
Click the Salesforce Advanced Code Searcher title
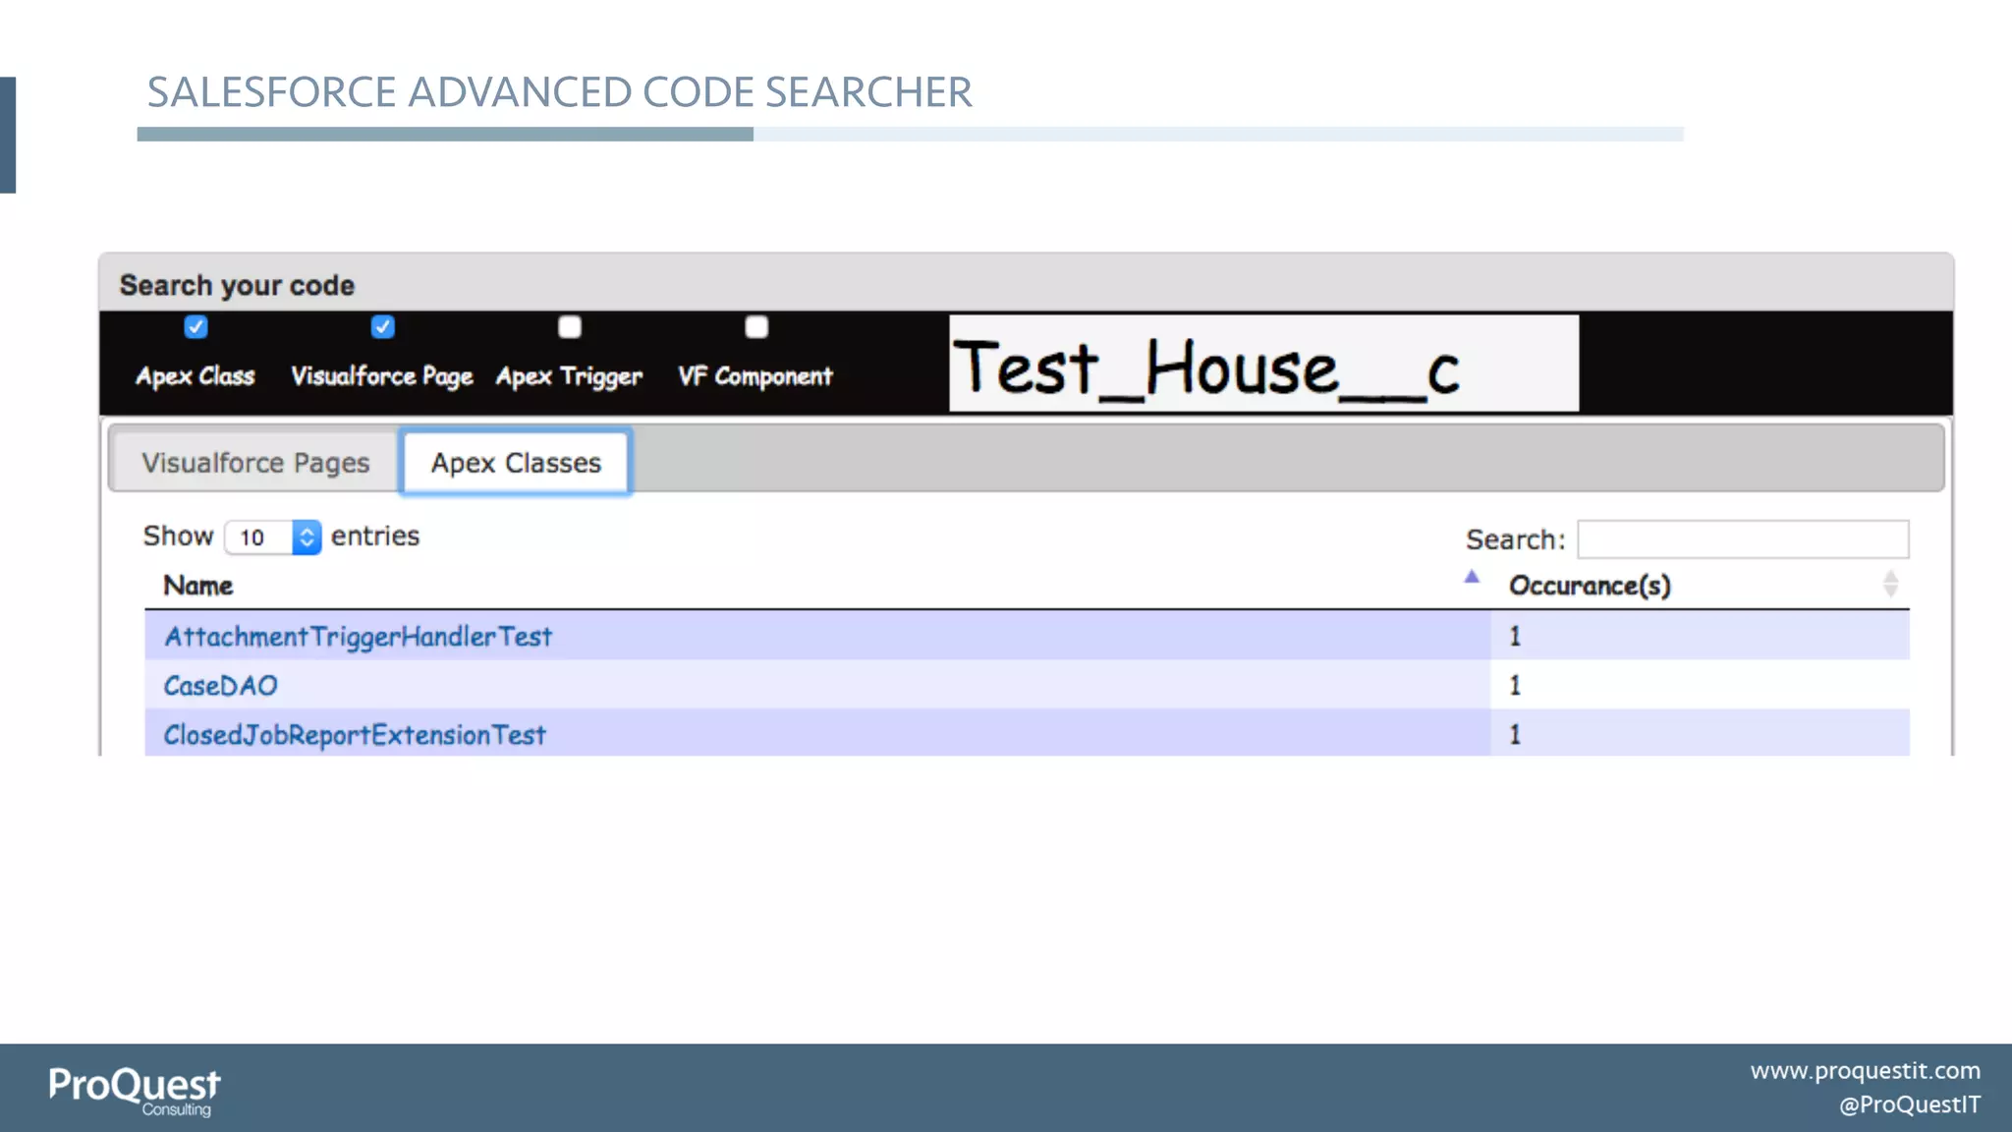click(559, 92)
